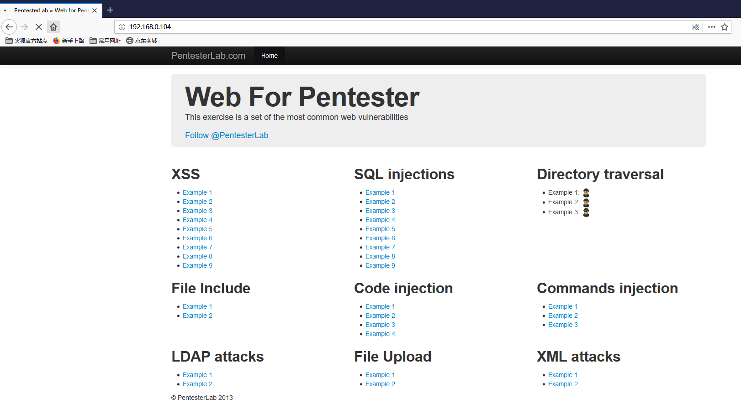Select the Home navigation menu item

point(269,56)
